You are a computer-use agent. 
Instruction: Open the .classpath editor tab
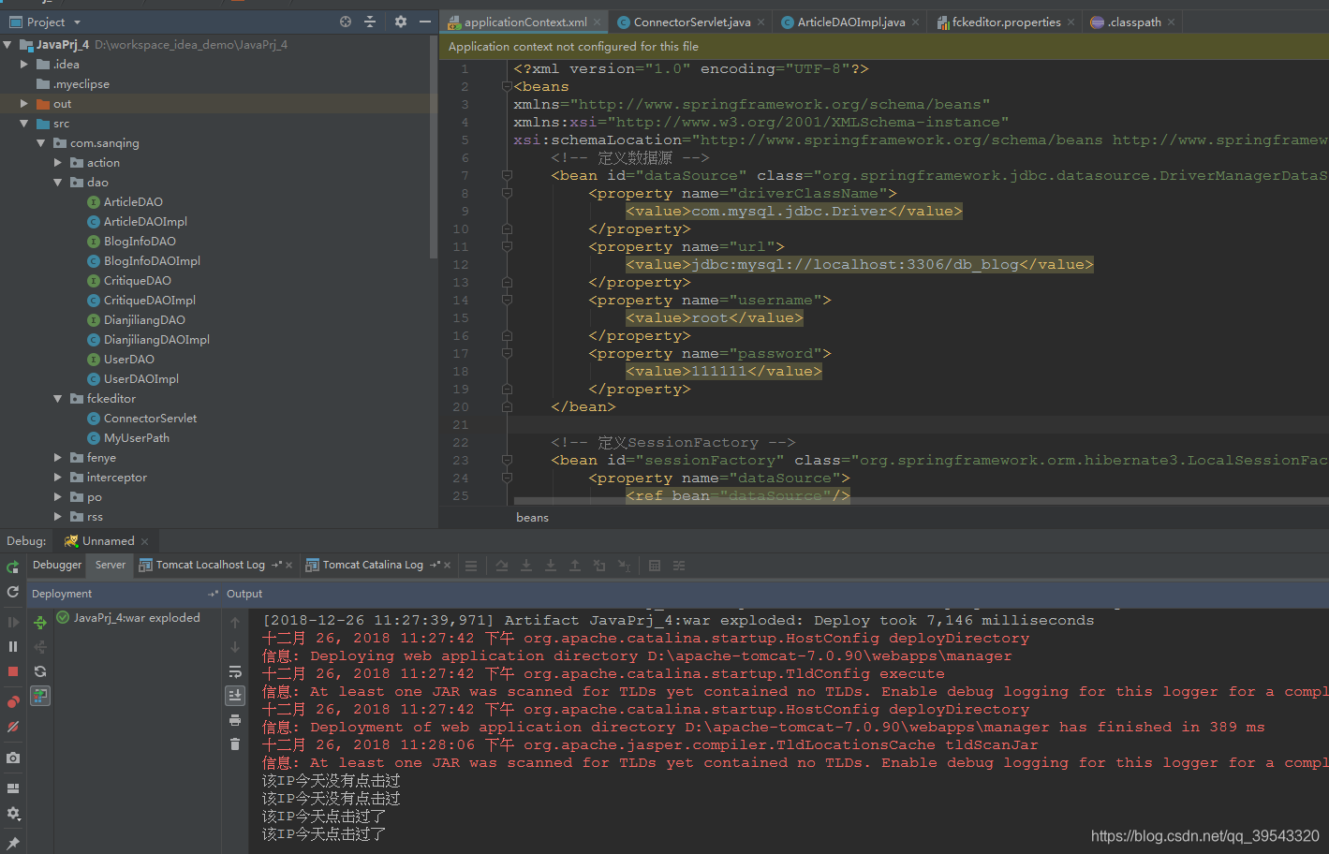[x=1133, y=22]
